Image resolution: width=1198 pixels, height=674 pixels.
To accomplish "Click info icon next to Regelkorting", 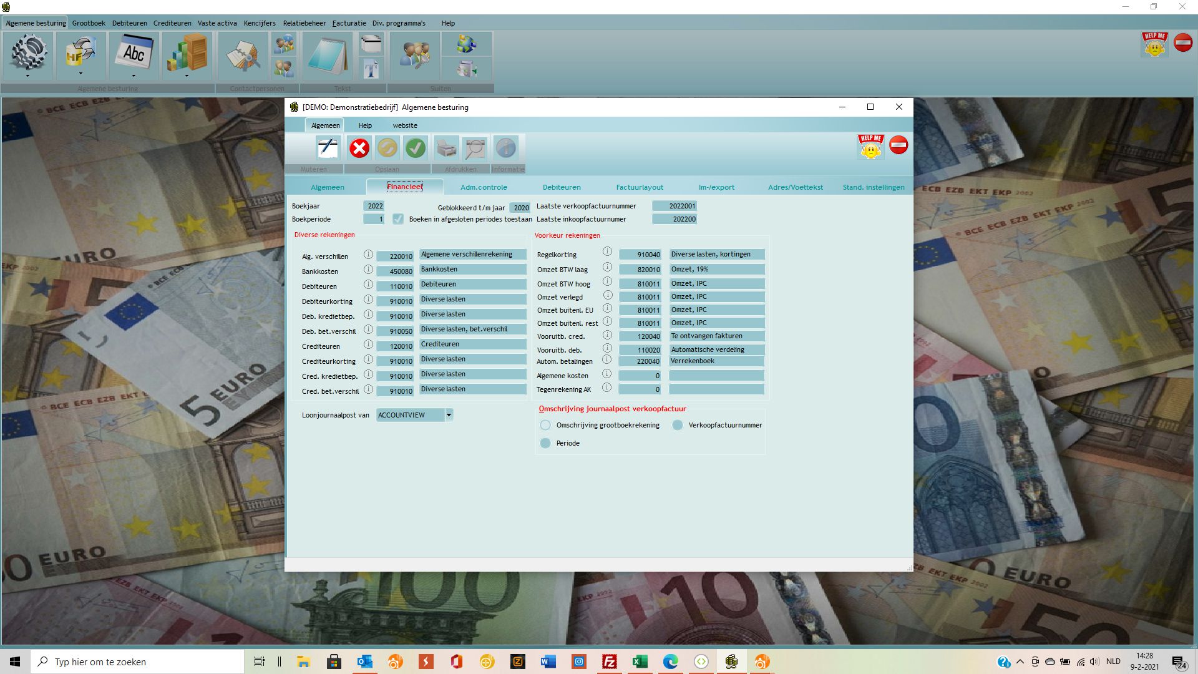I will (607, 252).
